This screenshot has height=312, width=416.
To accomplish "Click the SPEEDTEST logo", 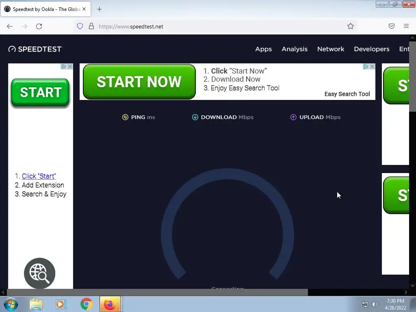I will [35, 49].
